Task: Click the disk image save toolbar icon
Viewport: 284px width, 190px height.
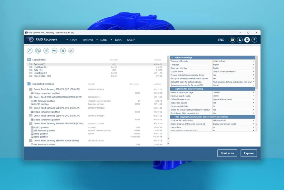Action: [x=38, y=51]
